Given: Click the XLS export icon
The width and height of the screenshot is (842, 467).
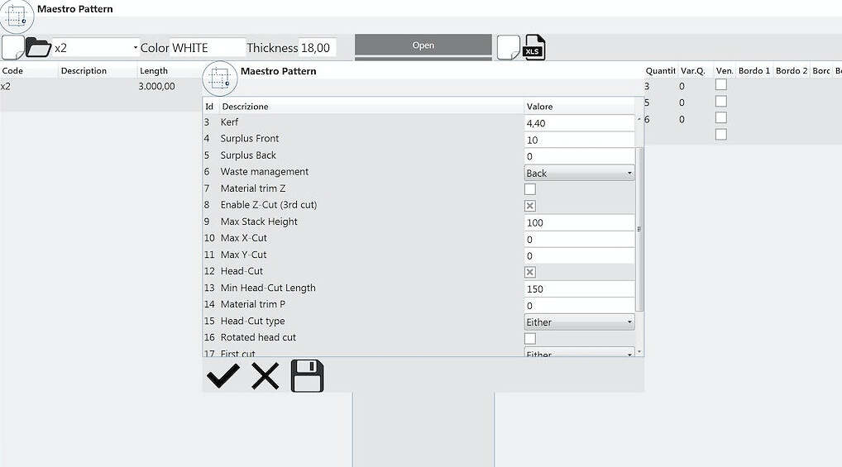Looking at the screenshot, I should pyautogui.click(x=534, y=48).
